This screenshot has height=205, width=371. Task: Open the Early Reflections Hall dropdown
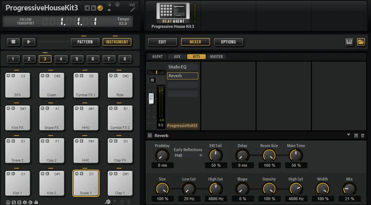[189, 155]
